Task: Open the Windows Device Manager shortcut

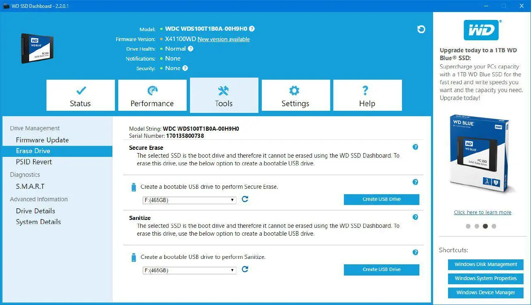Action: (x=486, y=293)
